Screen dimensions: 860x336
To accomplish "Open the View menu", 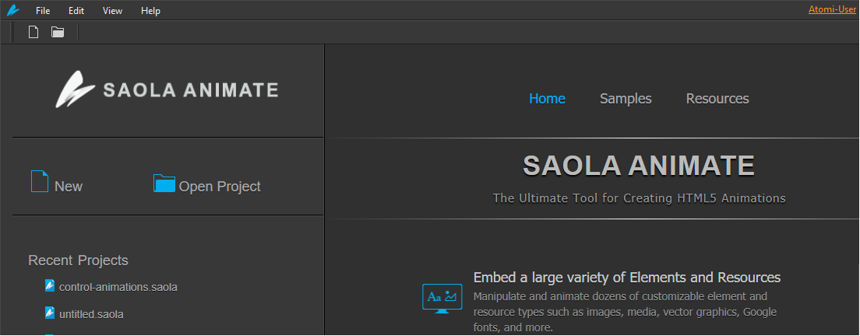I will pos(112,11).
